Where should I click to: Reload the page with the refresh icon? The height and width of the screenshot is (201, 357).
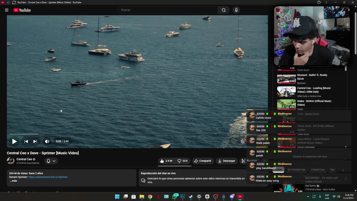coord(14,3)
